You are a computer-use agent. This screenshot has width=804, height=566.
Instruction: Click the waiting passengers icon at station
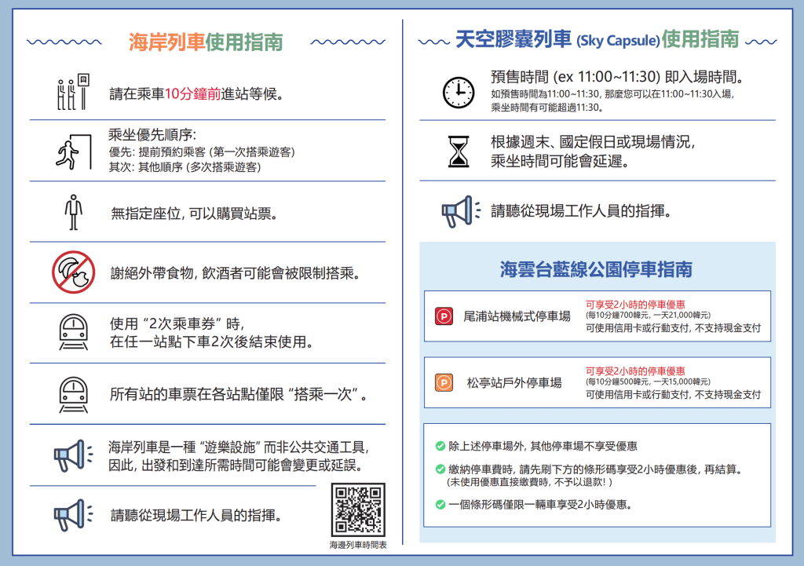(73, 92)
